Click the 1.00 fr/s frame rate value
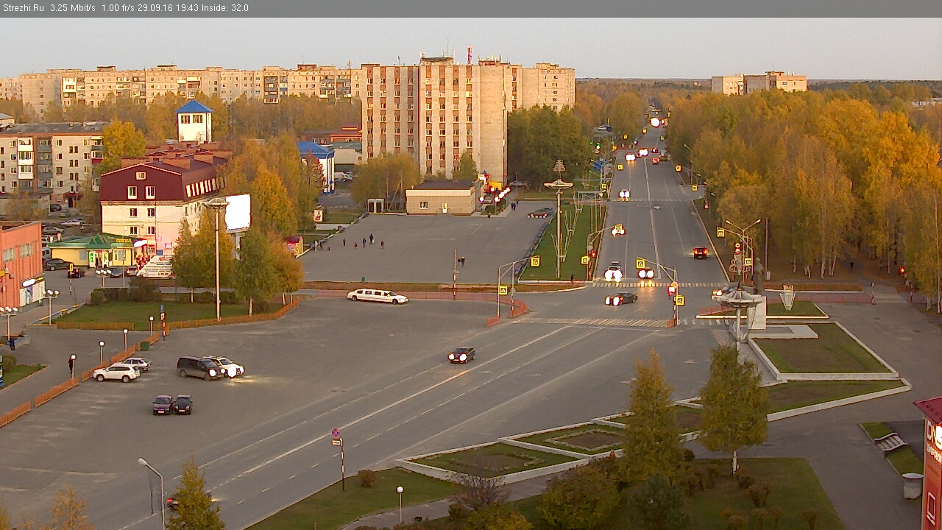This screenshot has width=942, height=530. [x=117, y=8]
